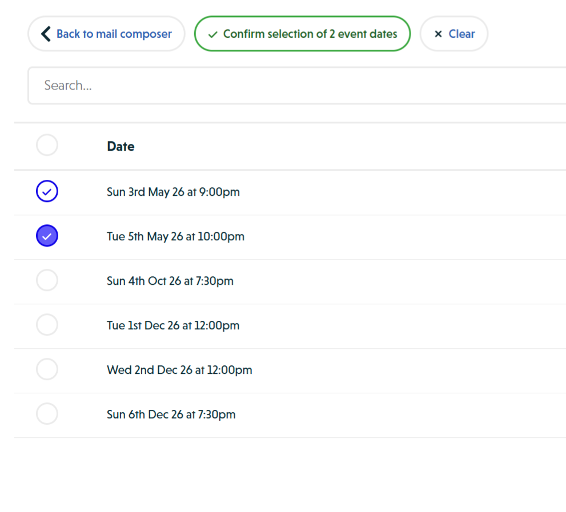Click the "Date" column header
This screenshot has width=566, height=512.
click(x=121, y=146)
